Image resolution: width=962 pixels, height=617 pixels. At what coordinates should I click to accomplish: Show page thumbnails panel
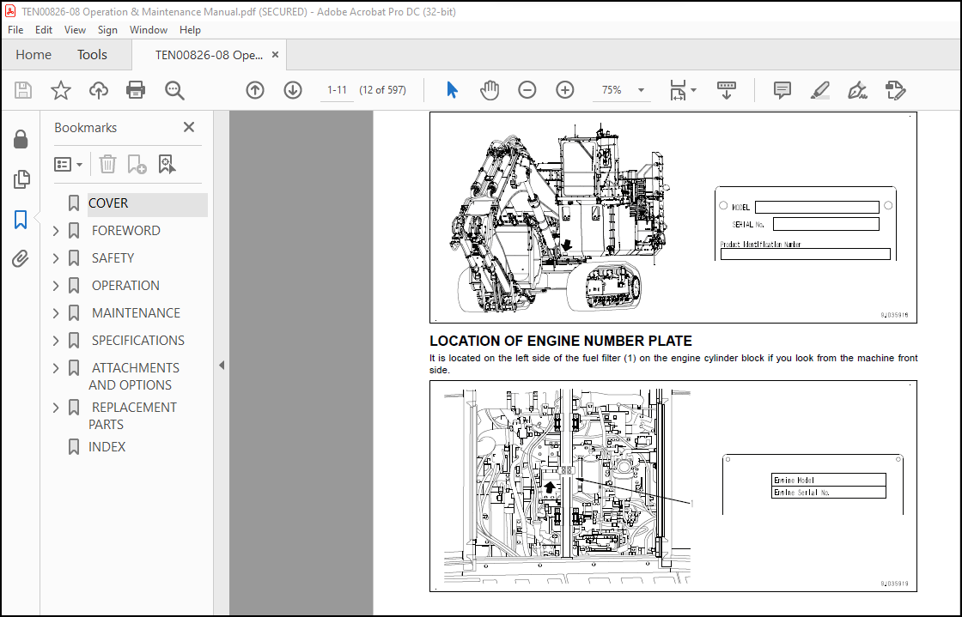tap(21, 179)
